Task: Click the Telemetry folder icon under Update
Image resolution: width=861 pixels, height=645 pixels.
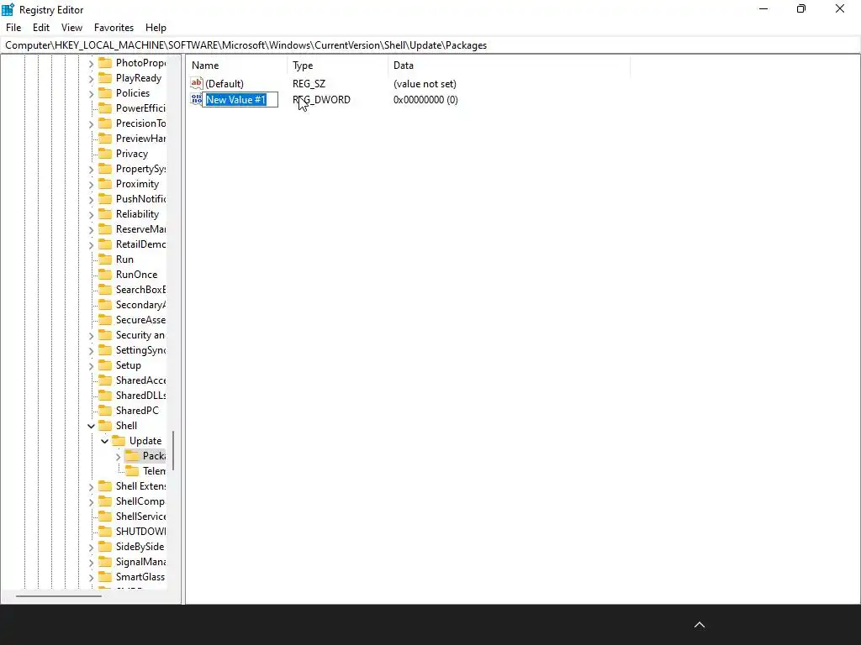Action: point(132,471)
